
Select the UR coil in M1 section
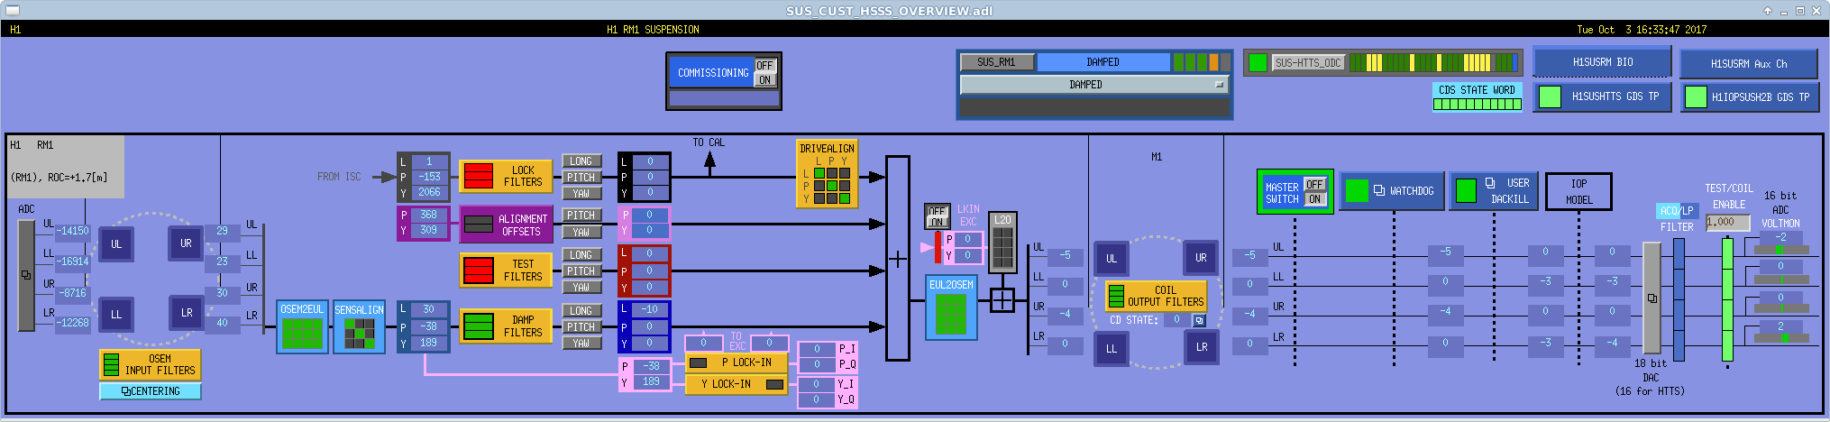(x=1201, y=258)
